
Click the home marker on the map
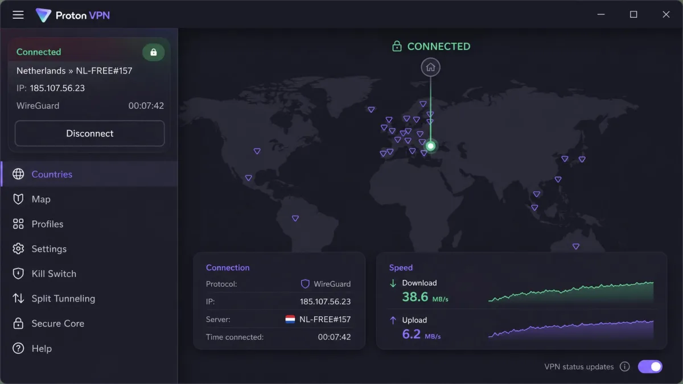coord(431,67)
